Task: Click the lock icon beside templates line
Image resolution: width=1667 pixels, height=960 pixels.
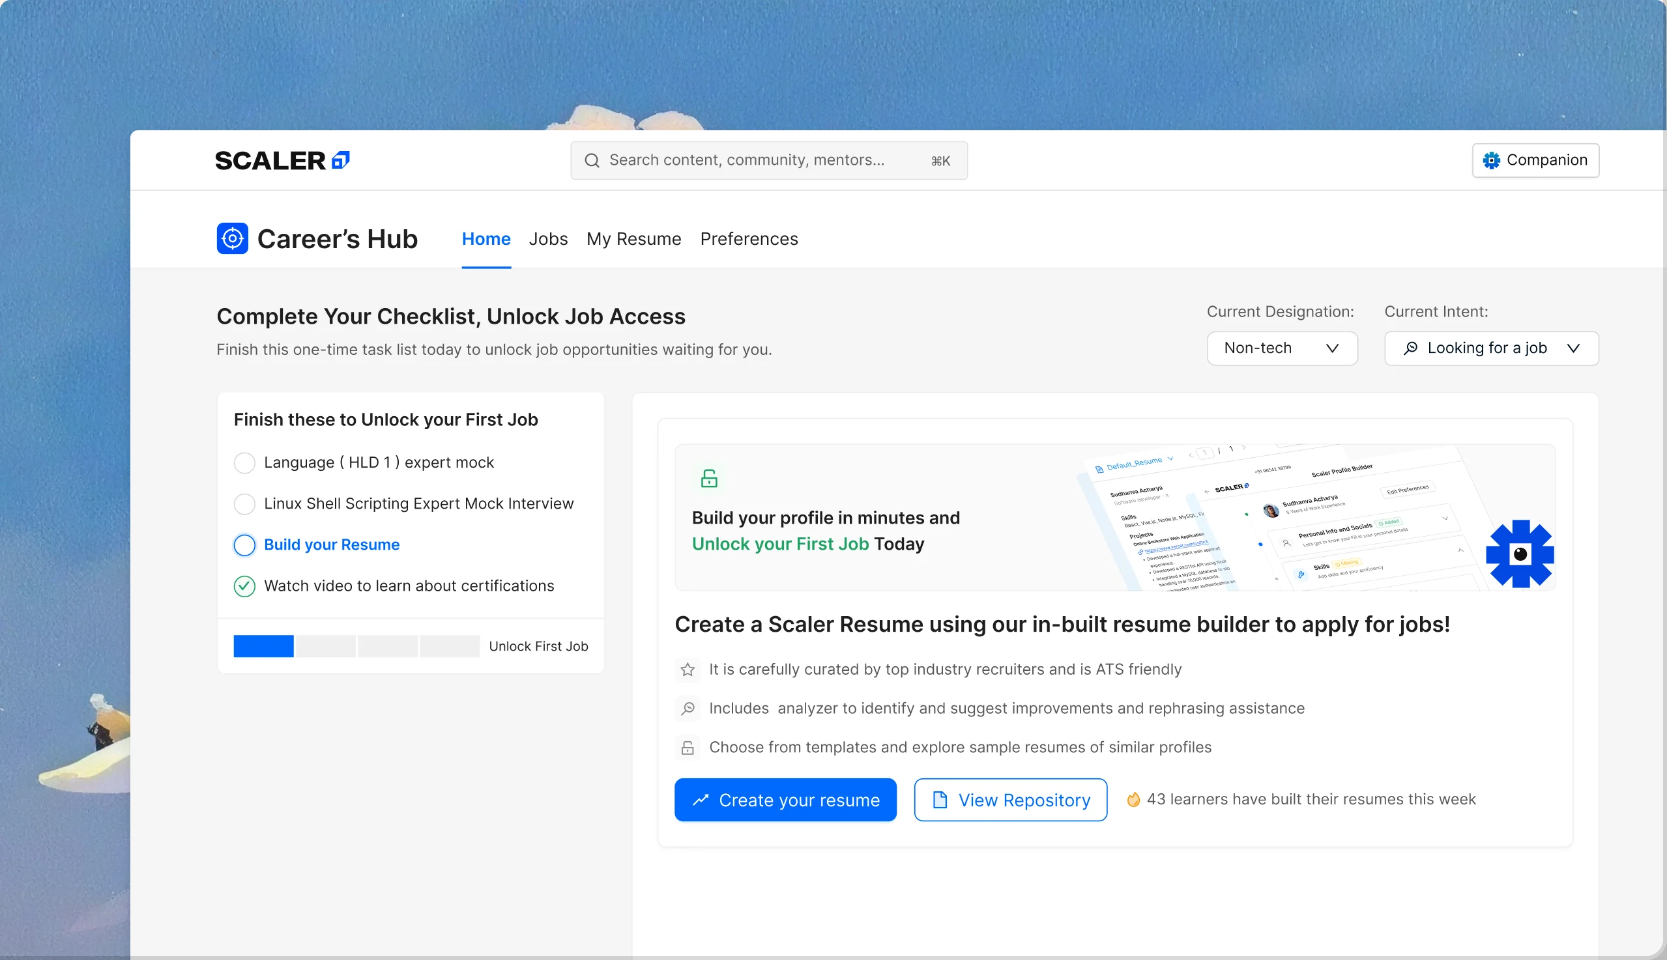Action: 688,747
